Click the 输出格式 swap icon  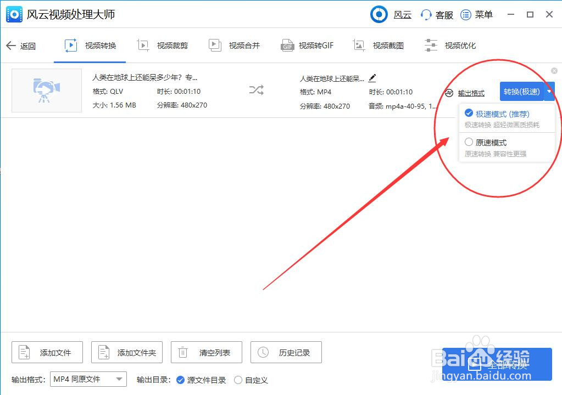449,93
